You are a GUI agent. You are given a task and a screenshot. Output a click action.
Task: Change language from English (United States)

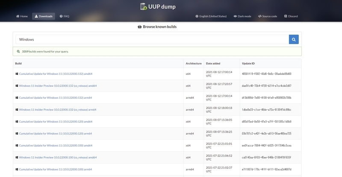tap(211, 16)
